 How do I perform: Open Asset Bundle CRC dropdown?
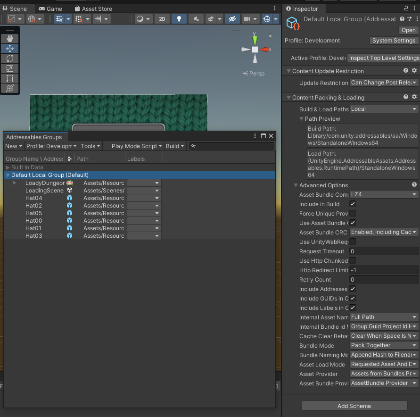(x=384, y=232)
